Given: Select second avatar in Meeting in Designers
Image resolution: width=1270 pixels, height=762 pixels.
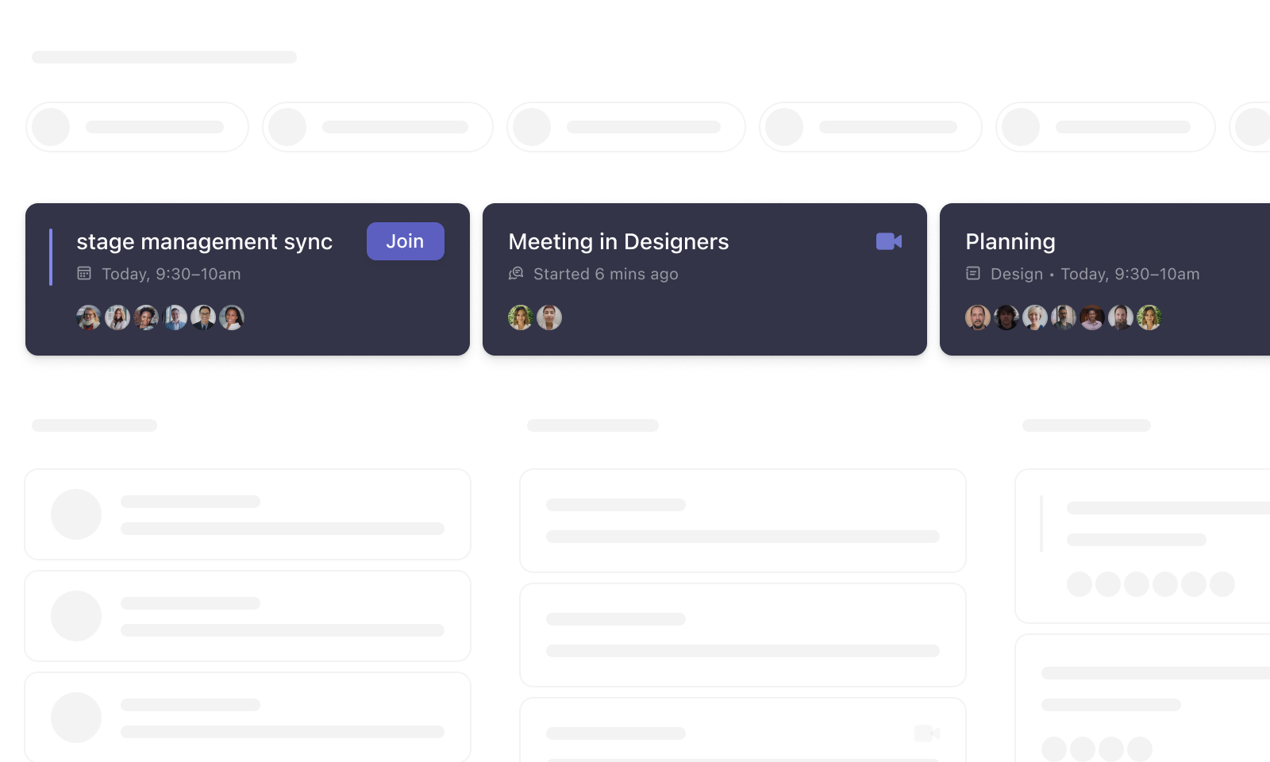Looking at the screenshot, I should (x=549, y=317).
